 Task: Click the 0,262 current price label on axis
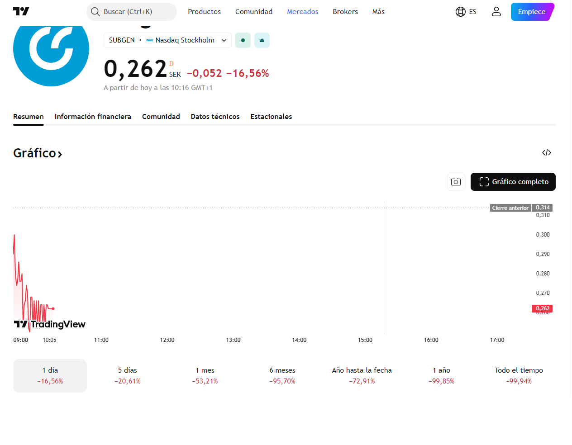[542, 308]
